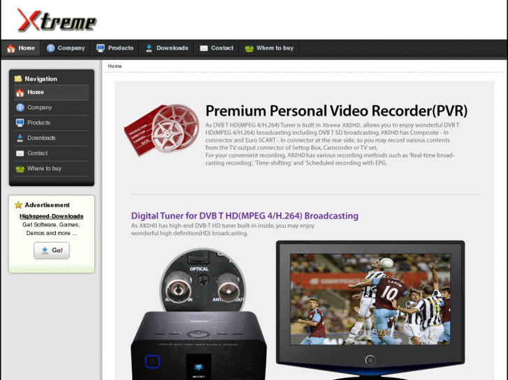Click the circular antenna connector close-up image
The height and width of the screenshot is (380, 508).
[203, 281]
